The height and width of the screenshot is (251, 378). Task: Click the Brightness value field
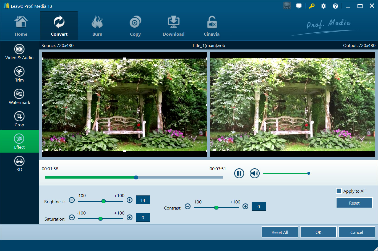click(143, 200)
